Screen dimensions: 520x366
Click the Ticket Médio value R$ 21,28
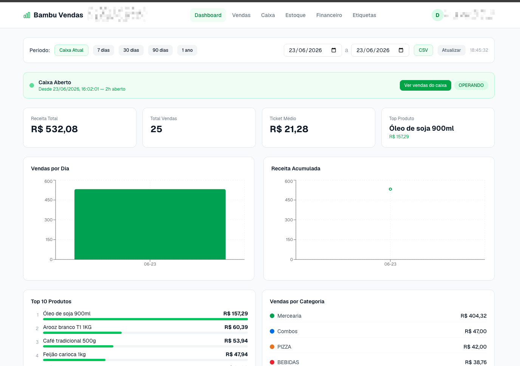(289, 129)
